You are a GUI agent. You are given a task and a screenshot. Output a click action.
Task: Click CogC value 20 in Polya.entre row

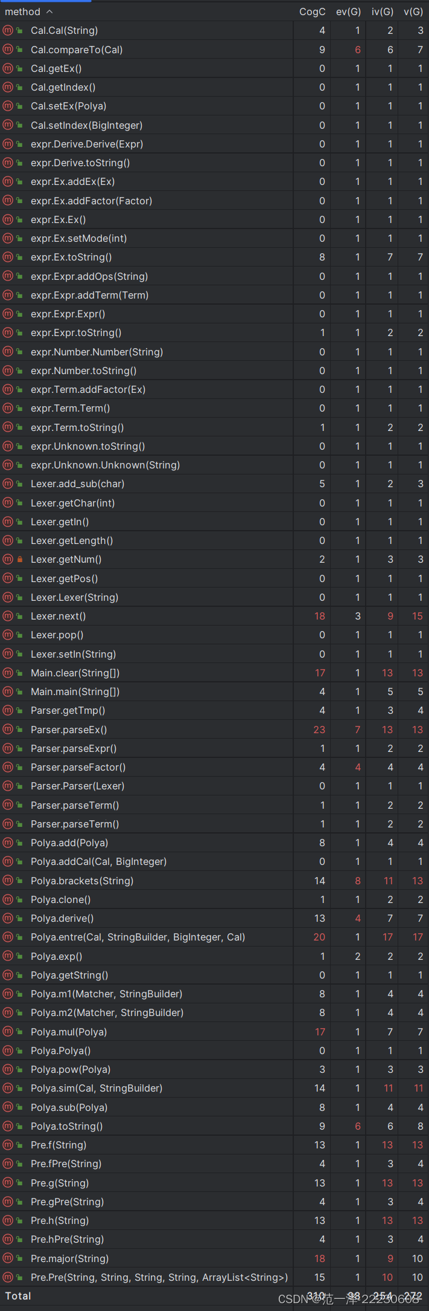click(319, 937)
